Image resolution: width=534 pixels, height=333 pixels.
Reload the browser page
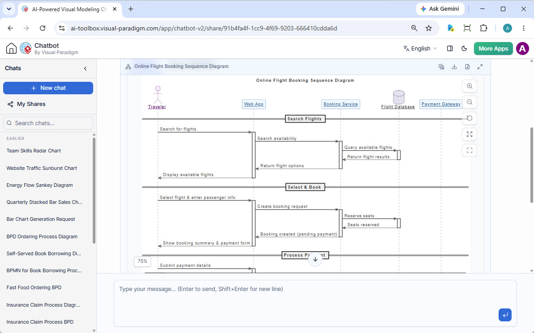click(x=43, y=28)
